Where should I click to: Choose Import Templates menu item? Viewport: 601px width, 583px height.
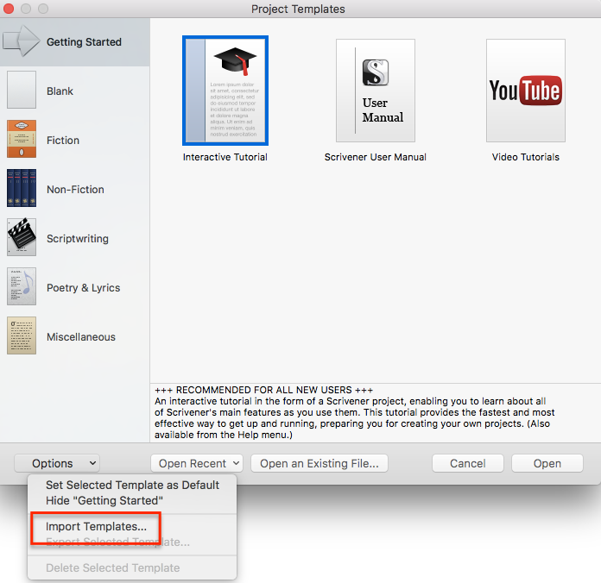(132, 527)
